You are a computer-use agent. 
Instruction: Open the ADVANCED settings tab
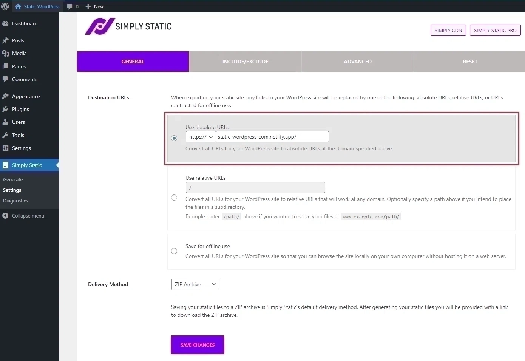(357, 61)
